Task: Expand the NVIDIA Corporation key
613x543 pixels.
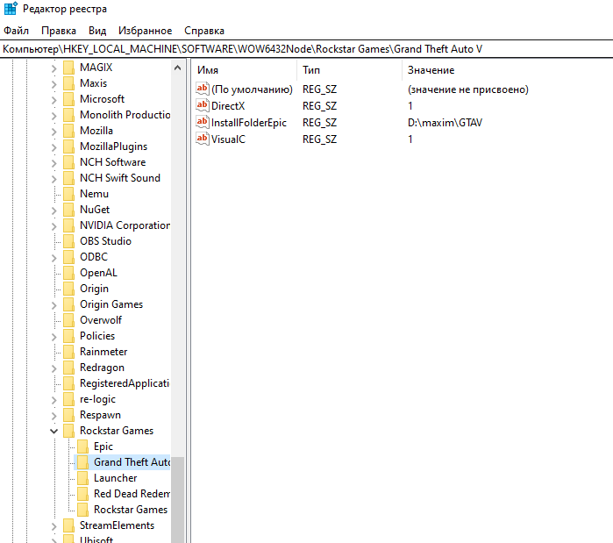Action: tap(54, 226)
